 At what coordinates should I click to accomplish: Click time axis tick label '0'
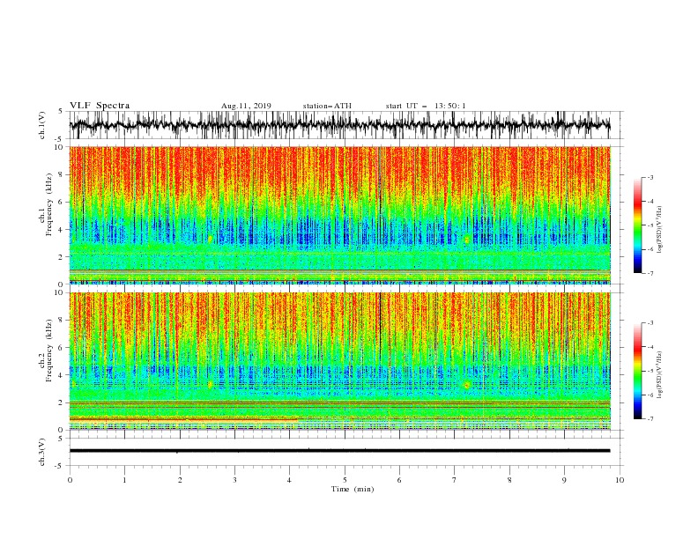(70, 480)
